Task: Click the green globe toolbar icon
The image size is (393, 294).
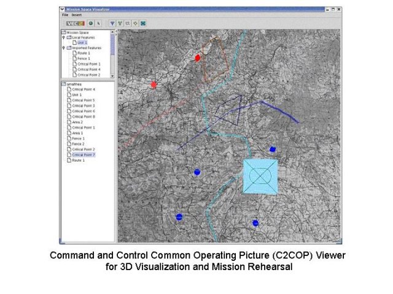Action: [x=90, y=23]
